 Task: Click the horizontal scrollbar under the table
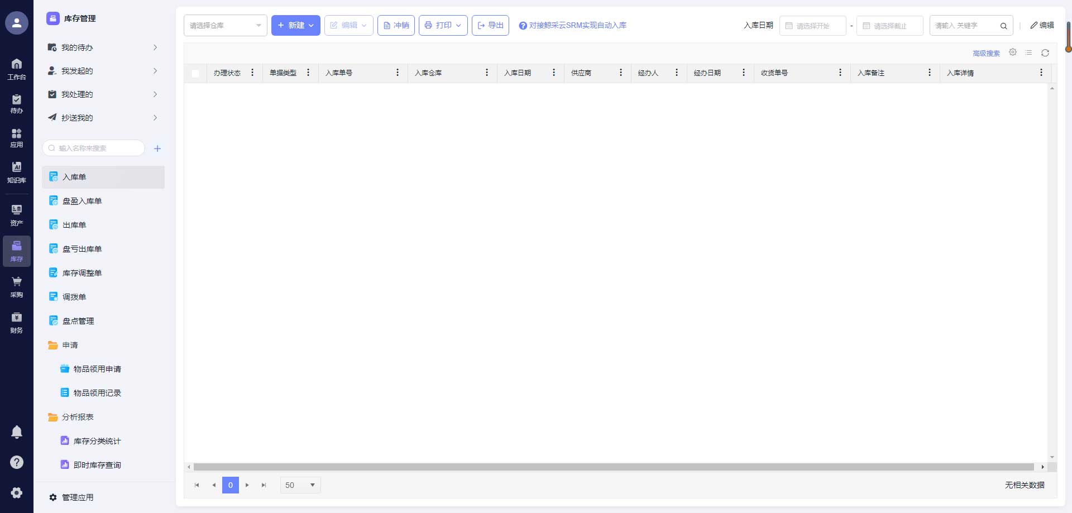point(613,467)
